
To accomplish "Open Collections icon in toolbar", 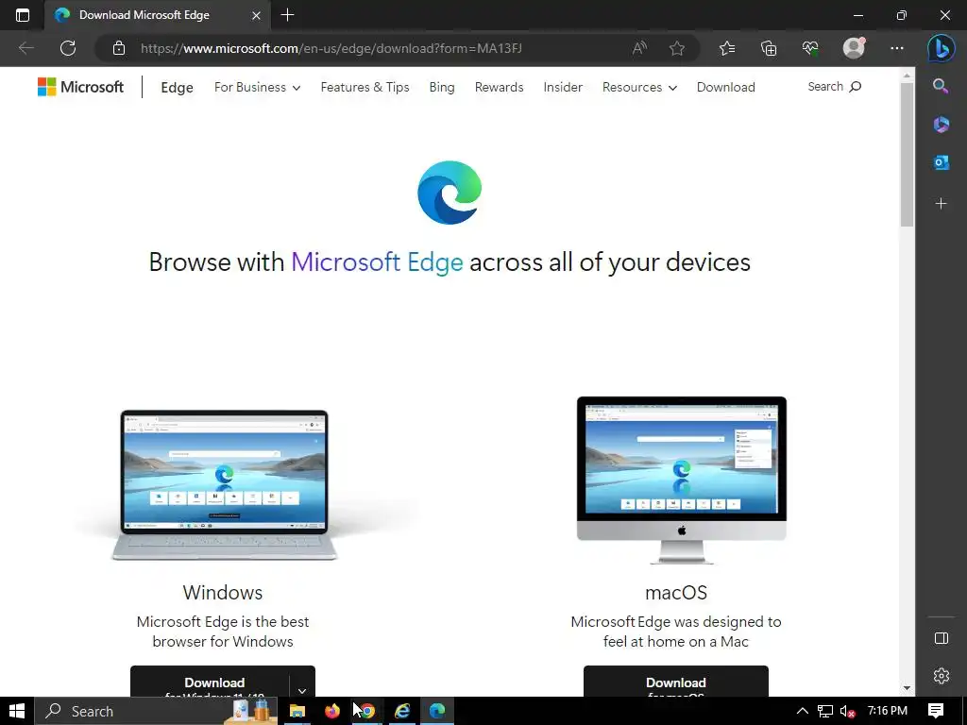I will point(769,48).
